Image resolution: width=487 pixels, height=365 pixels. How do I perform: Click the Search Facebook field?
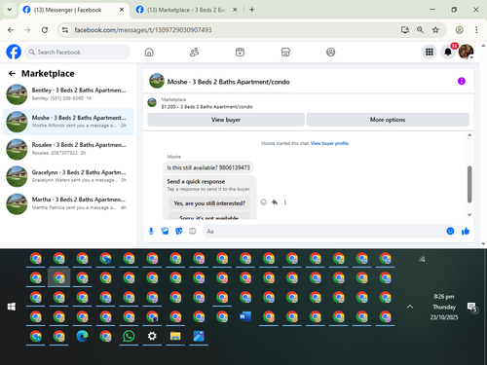[x=78, y=52]
